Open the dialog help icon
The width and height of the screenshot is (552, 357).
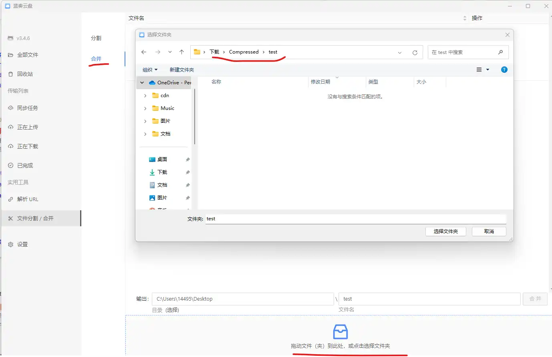[x=504, y=70]
